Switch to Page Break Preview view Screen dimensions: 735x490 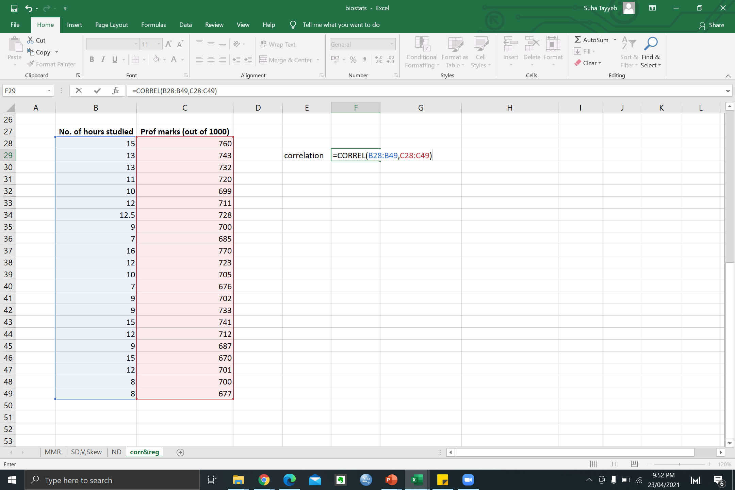(634, 464)
